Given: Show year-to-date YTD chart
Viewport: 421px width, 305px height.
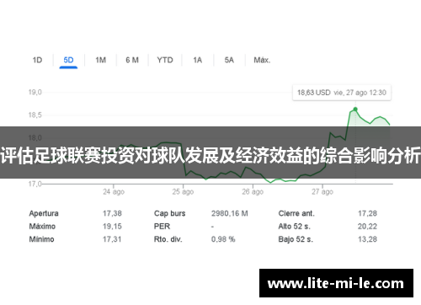Looking at the screenshot, I should point(165,60).
